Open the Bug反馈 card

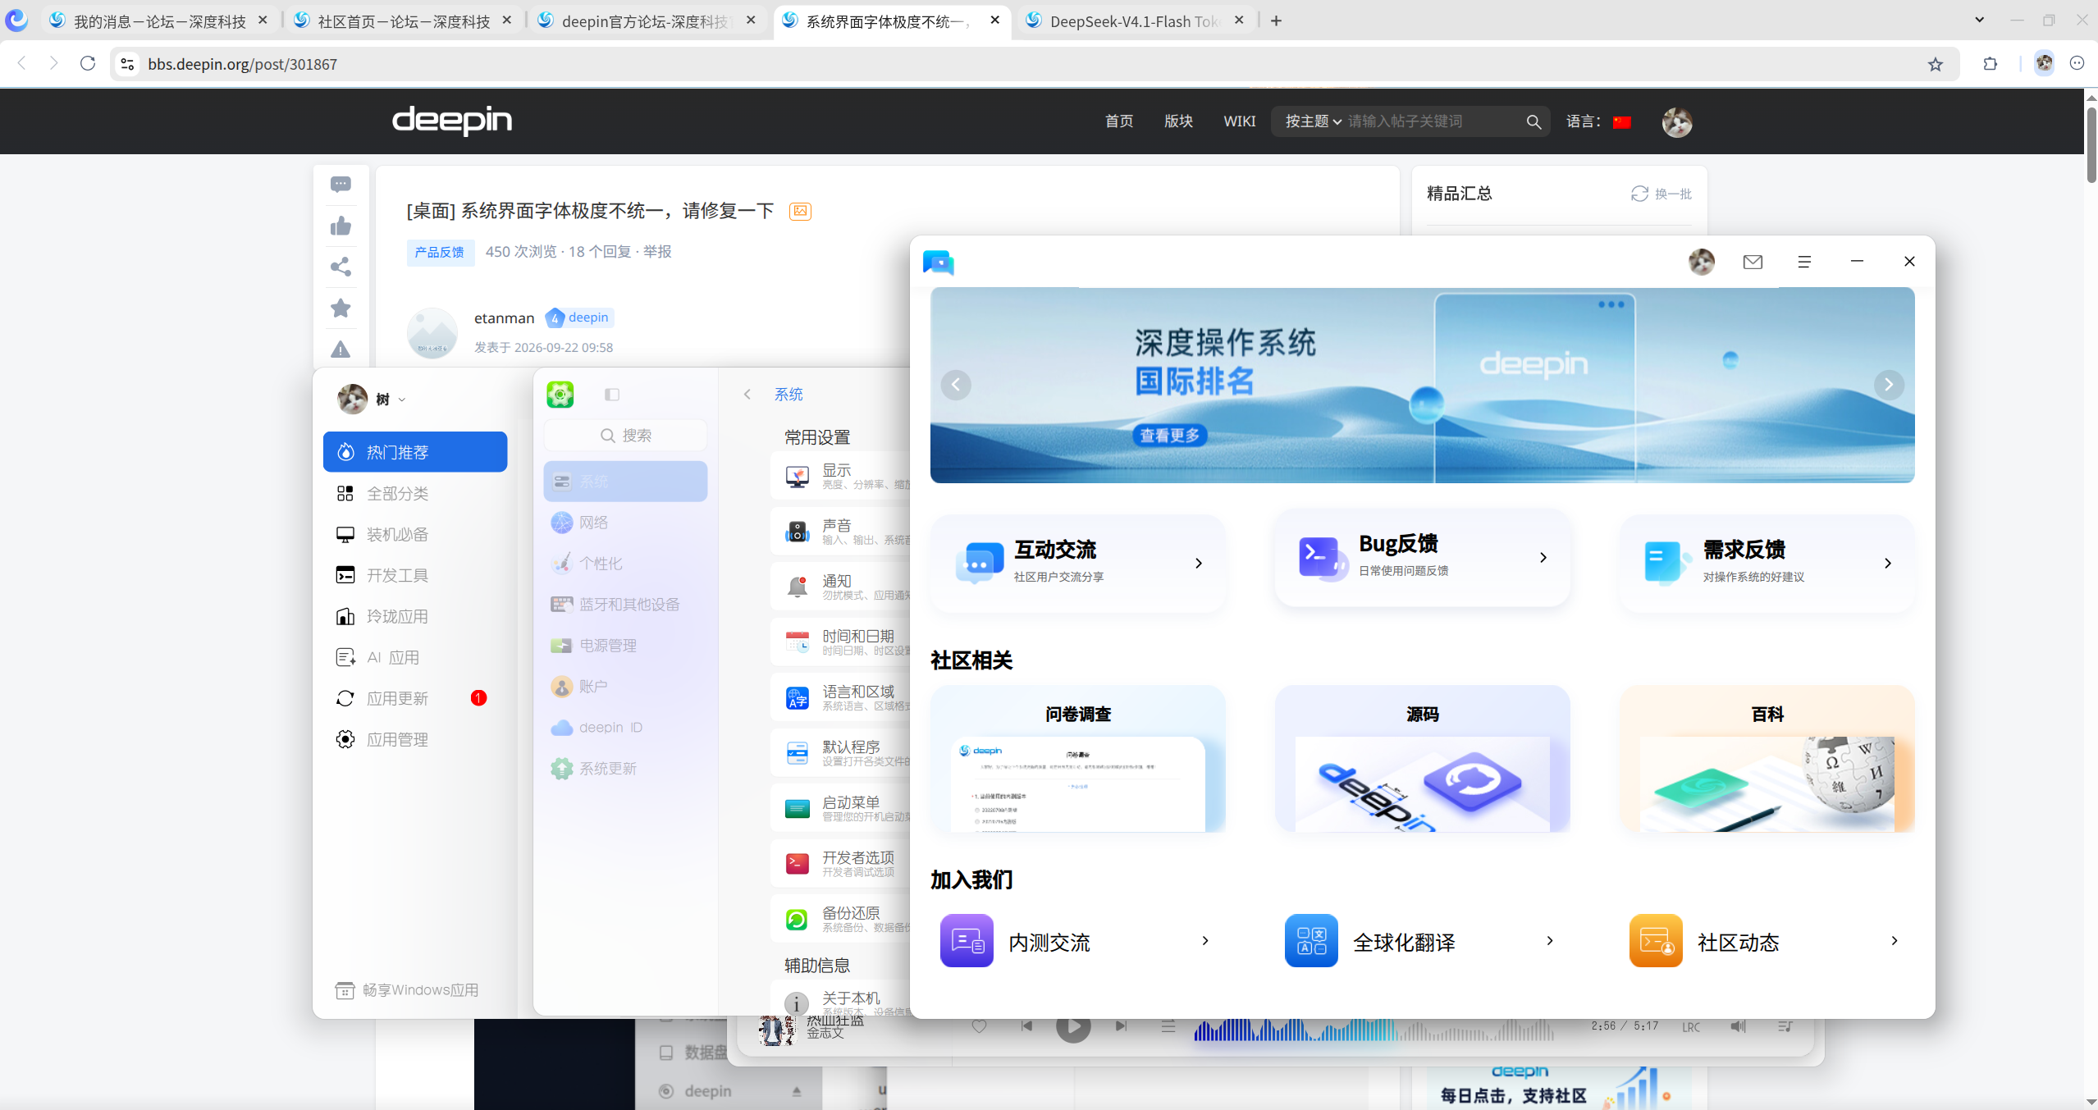(x=1423, y=558)
